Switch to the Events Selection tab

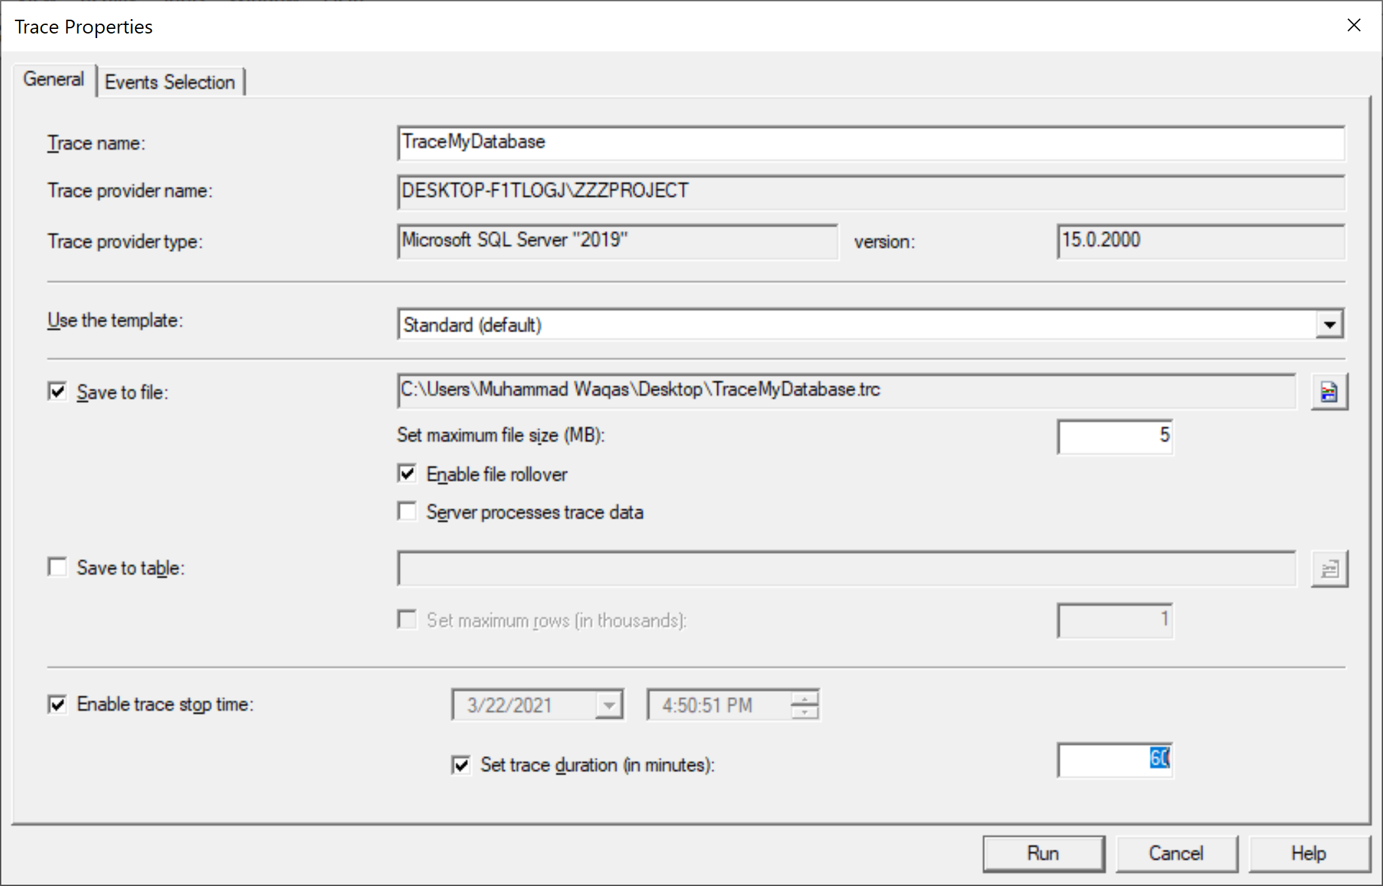click(x=170, y=82)
